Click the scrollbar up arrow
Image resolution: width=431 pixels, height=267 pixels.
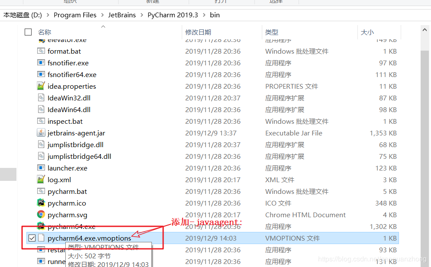tap(425, 30)
